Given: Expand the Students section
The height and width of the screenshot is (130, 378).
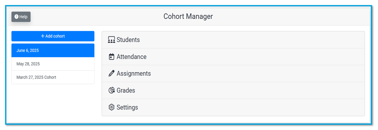Looking at the screenshot, I should coord(233,40).
